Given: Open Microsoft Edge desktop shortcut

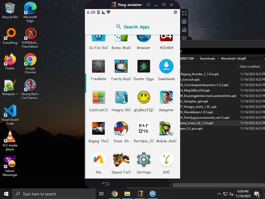Looking at the screenshot, I should pos(30,12).
